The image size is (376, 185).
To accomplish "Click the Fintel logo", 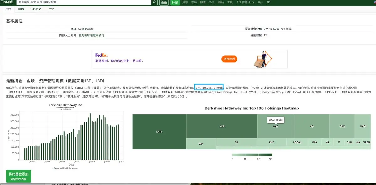I will [7, 3].
